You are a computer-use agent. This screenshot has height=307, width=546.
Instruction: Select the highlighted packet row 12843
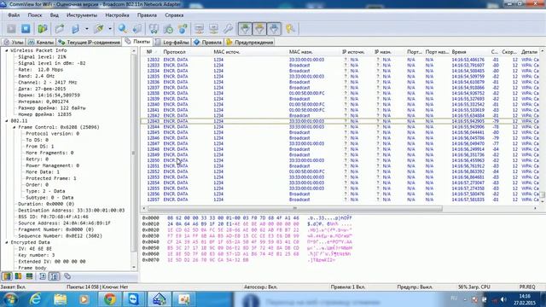click(x=340, y=121)
